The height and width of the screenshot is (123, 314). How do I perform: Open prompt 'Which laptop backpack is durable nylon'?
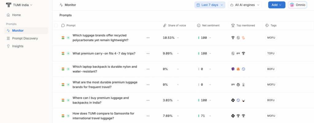(x=105, y=69)
